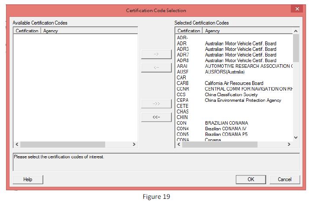This screenshot has width=309, height=201.
Task: Click horizontal scrollbar thumb in Available list
Action: [x=63, y=144]
